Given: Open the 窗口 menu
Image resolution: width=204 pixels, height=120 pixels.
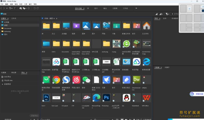Looking at the screenshot, I should click(x=30, y=4).
